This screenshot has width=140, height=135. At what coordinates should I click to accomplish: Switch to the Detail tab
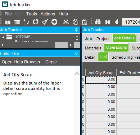pos(90,57)
